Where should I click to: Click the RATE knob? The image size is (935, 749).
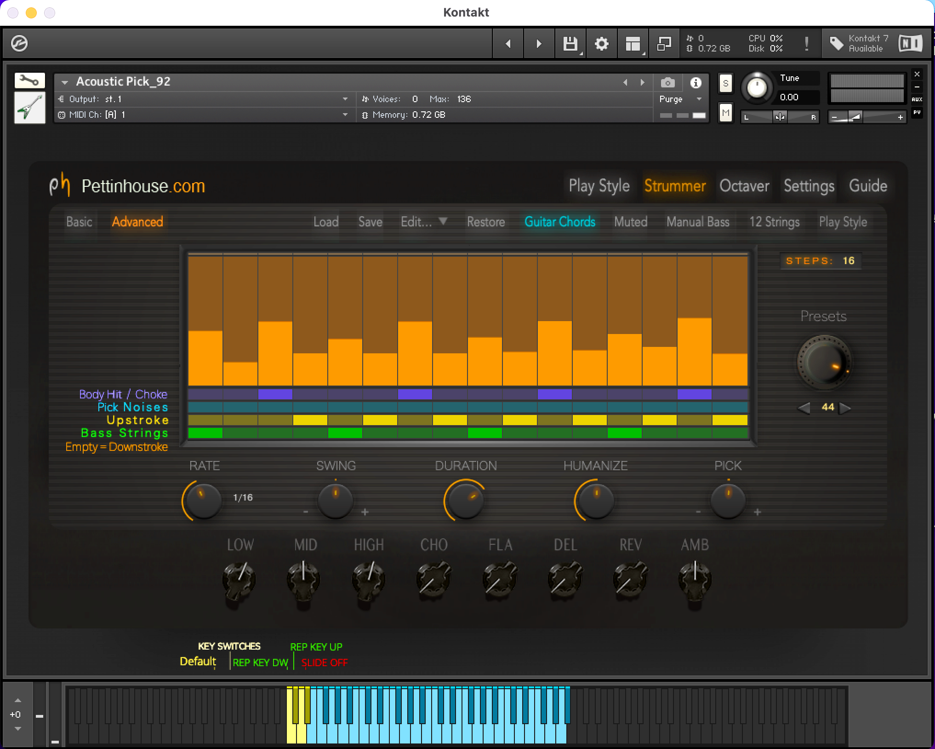point(203,501)
